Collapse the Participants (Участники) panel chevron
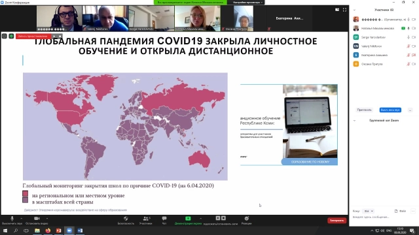419x235 pixels. [x=354, y=10]
